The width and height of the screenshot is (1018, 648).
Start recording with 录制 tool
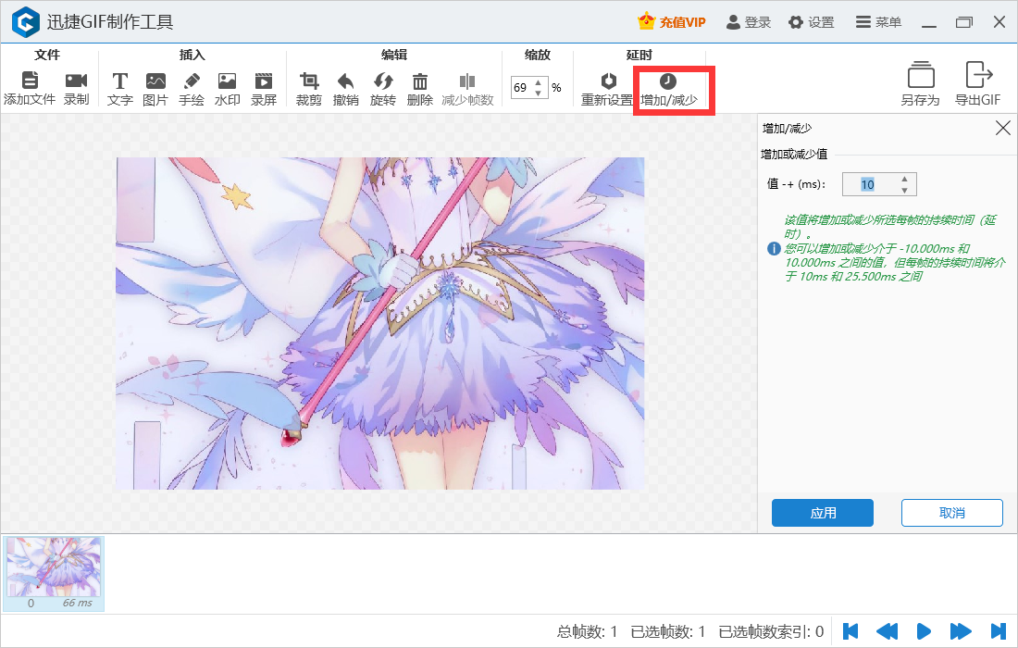coord(76,88)
